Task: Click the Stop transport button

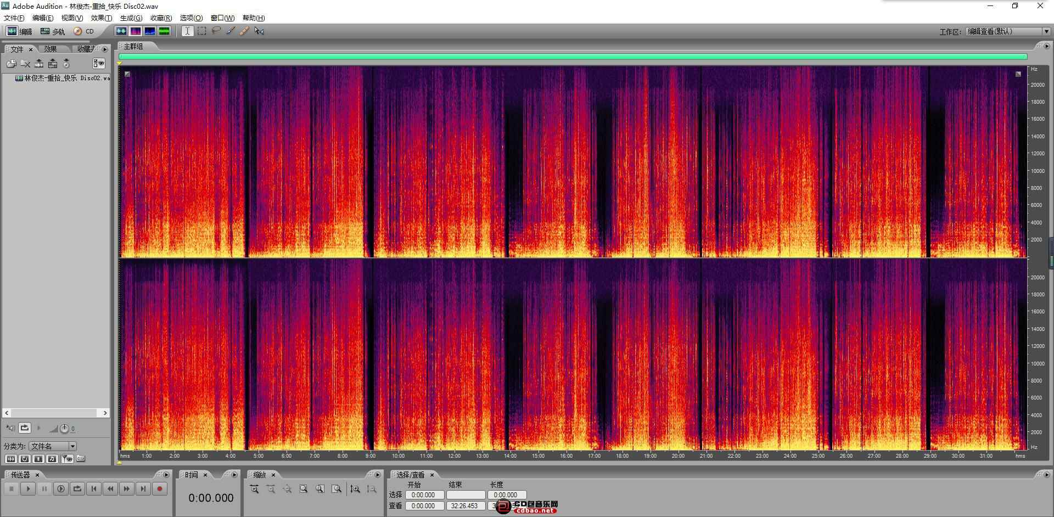Action: (12, 488)
